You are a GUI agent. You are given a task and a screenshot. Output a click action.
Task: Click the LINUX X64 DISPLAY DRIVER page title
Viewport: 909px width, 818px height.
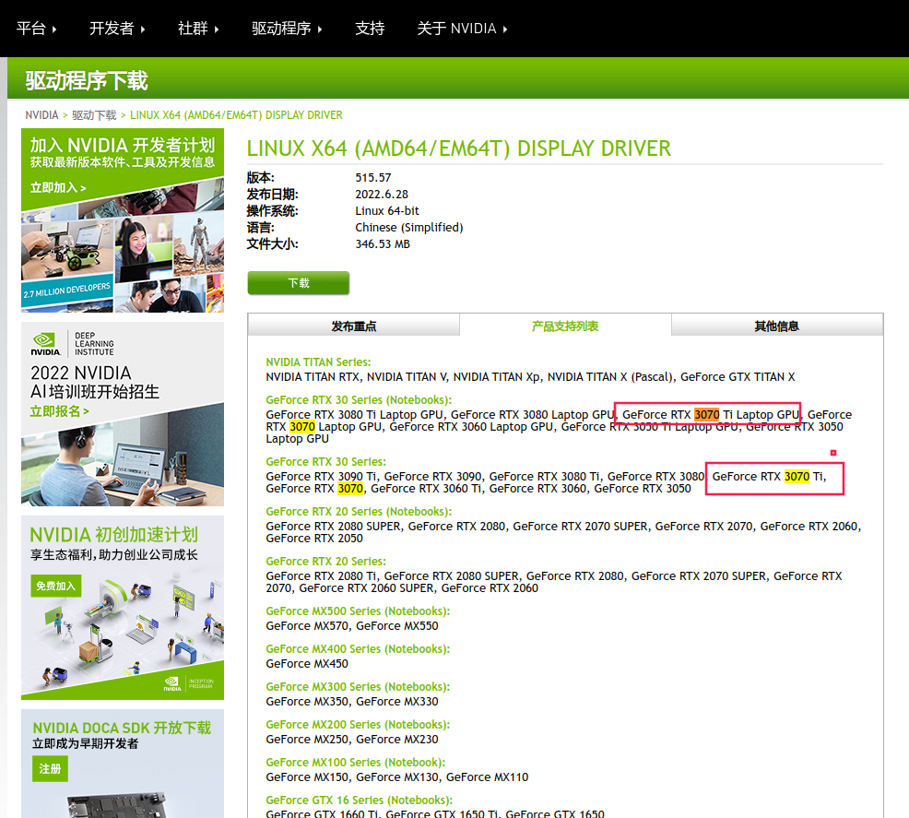(x=458, y=148)
